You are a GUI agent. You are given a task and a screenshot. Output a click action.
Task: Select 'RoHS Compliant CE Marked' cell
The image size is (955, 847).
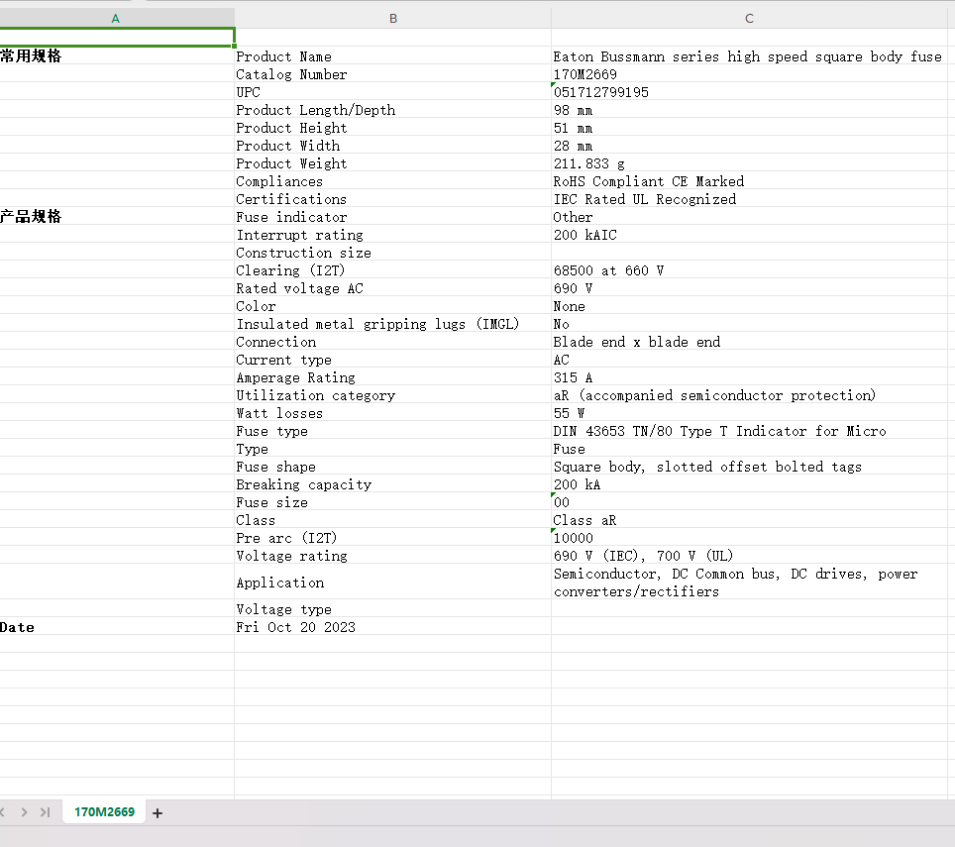[x=749, y=181]
